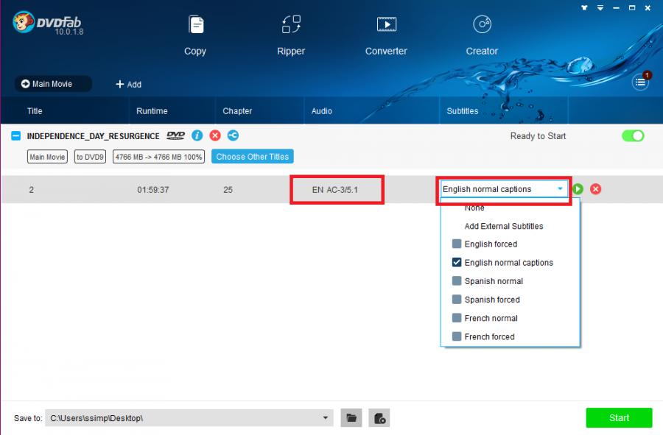Click the 4766 MB size ratio tag

158,157
